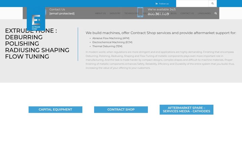Open the Industry menu
Image resolution: width=242 pixels, height=151 pixels.
(x=115, y=13)
